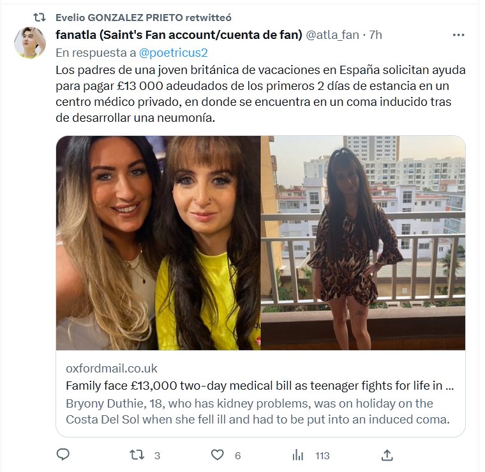Click the retweeted-by arrows icon at top

coord(40,18)
